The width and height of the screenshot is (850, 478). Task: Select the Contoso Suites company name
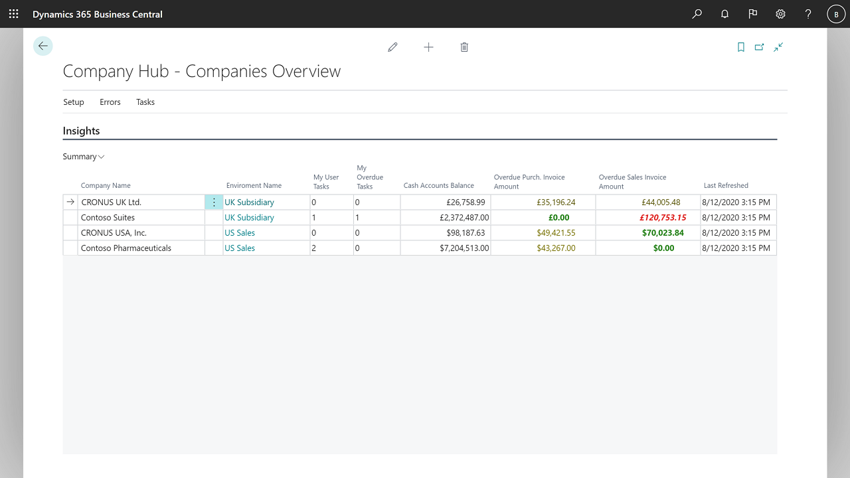(108, 218)
